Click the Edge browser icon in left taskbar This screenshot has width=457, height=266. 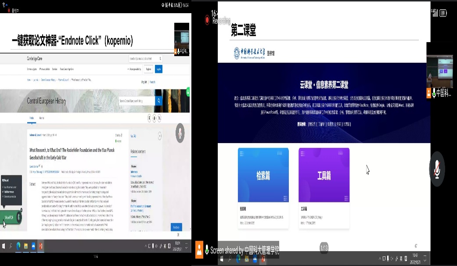point(18,246)
